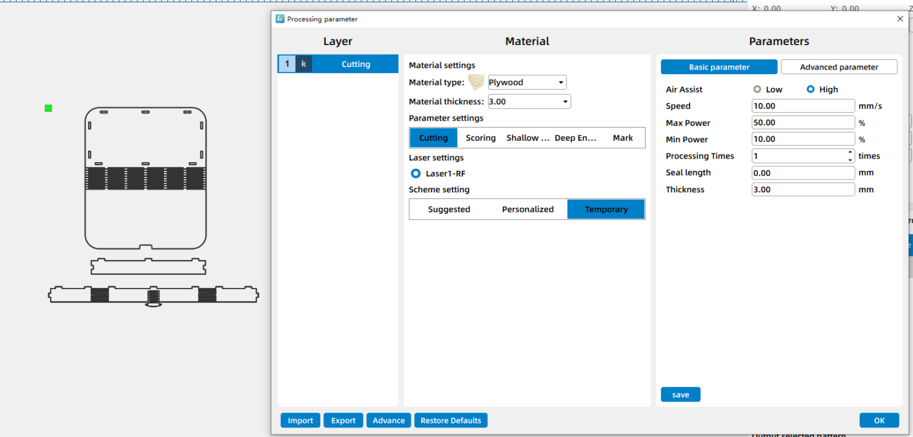Choose the Scoring parameter setting
The height and width of the screenshot is (437, 913).
(x=480, y=138)
